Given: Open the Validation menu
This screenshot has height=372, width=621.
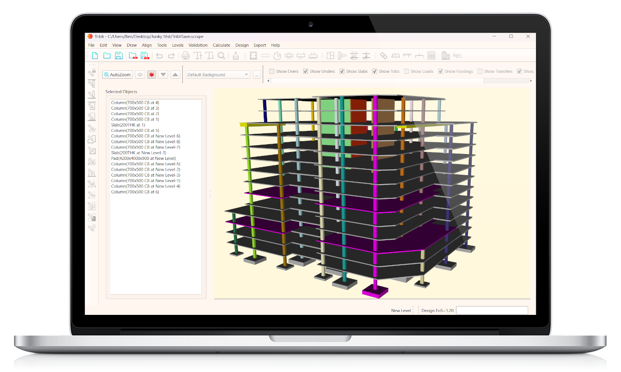Looking at the screenshot, I should pyautogui.click(x=198, y=45).
